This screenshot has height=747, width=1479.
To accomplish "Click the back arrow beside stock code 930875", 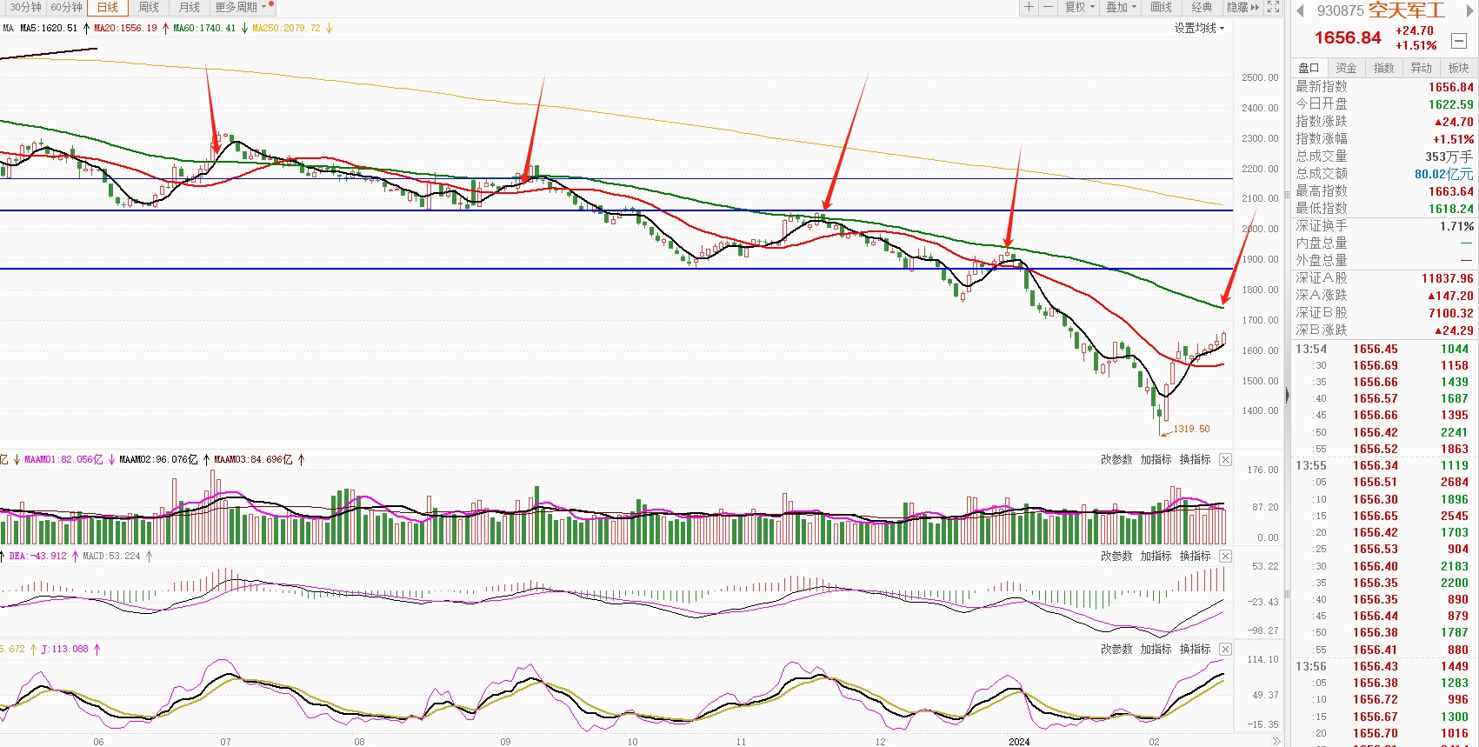I will point(1301,10).
